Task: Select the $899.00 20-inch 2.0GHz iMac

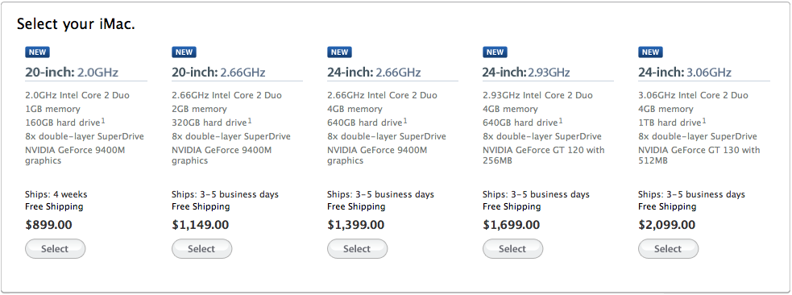Action: 55,248
